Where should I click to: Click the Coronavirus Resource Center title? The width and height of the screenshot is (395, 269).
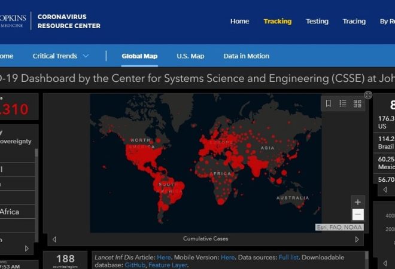coord(69,21)
